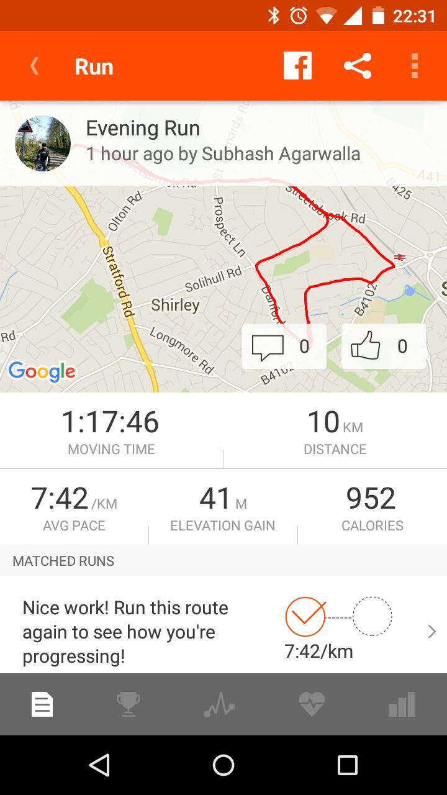This screenshot has height=795, width=447.
Task: Share run to Facebook
Action: coord(297,66)
